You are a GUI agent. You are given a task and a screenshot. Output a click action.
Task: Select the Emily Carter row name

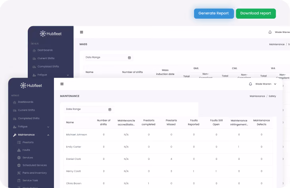pyautogui.click(x=74, y=147)
